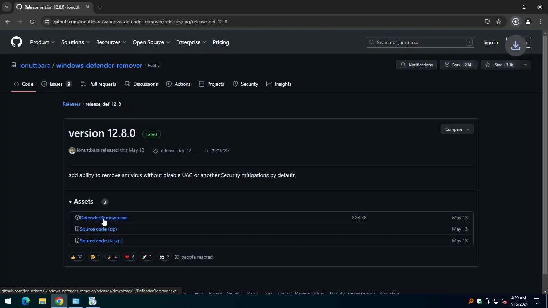Open ionuttbara owner link

(35, 65)
